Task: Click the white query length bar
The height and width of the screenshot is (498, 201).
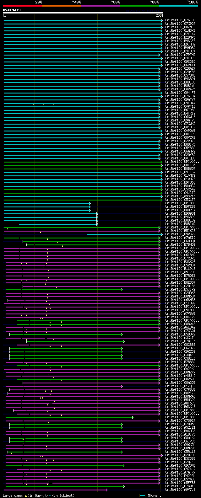Action: [x=83, y=13]
